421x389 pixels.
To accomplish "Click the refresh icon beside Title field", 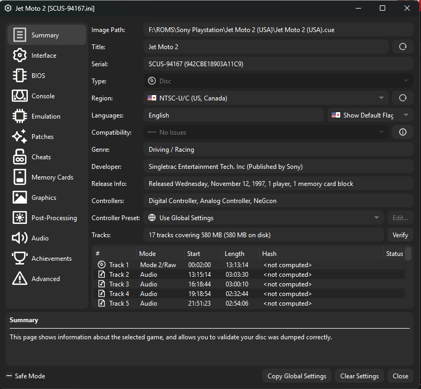I will coord(402,47).
